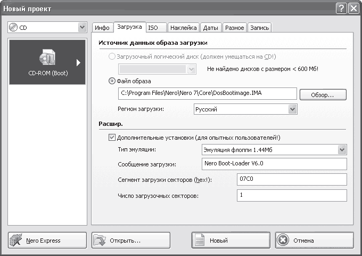Image resolution: width=362 pixels, height=256 pixels.
Task: Open the CD media type dropdown
Action: pyautogui.click(x=81, y=27)
